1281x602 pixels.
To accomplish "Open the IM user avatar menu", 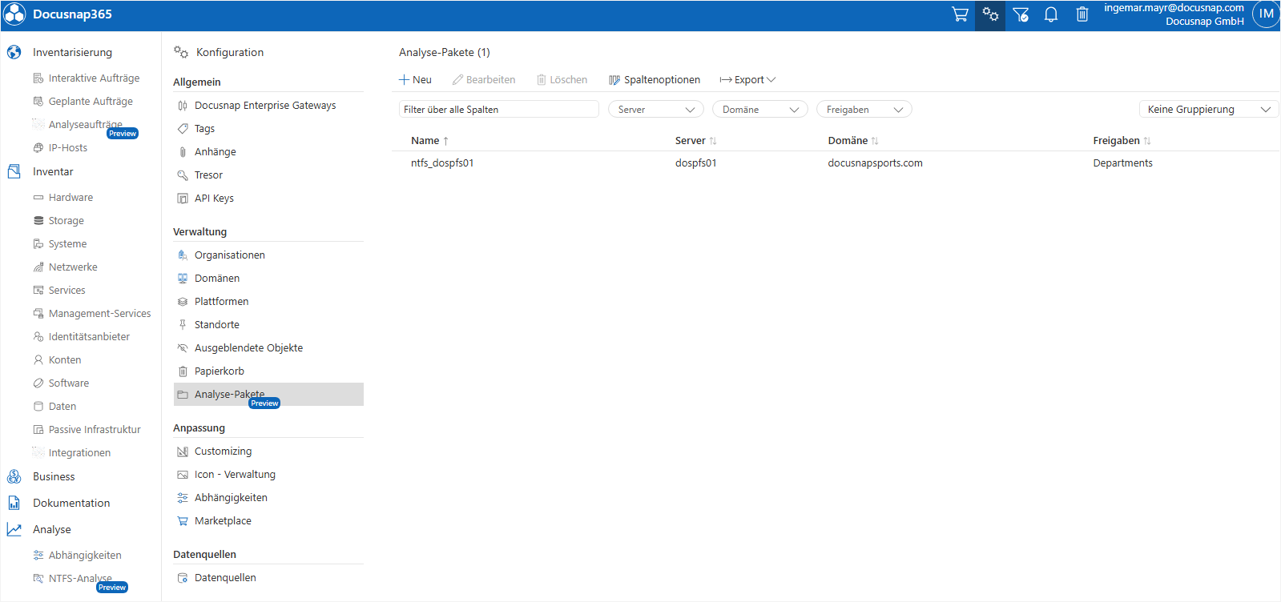I will click(x=1266, y=14).
